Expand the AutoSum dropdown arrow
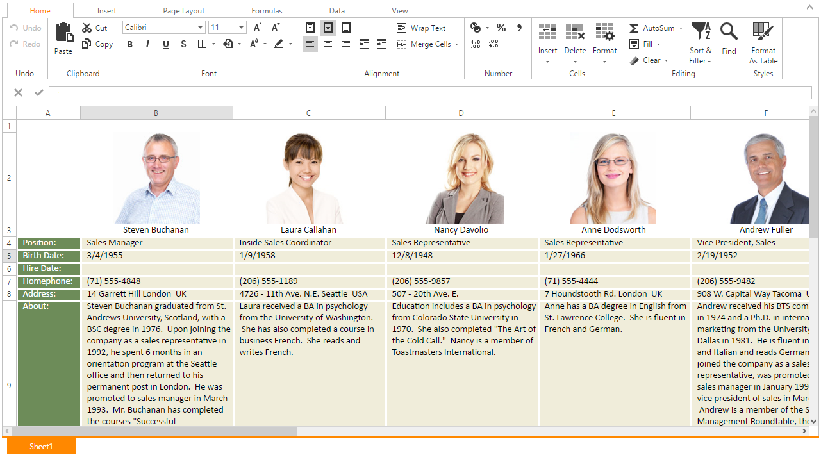Image resolution: width=821 pixels, height=462 pixels. (681, 28)
